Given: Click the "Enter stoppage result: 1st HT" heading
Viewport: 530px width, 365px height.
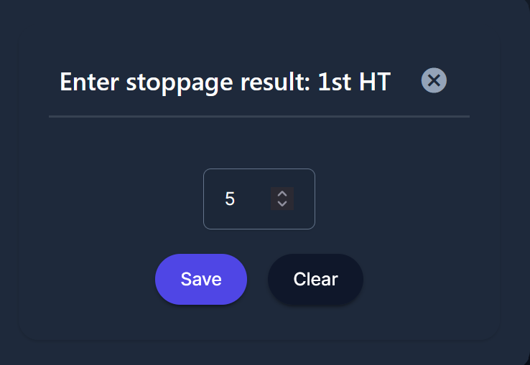Looking at the screenshot, I should (x=225, y=82).
